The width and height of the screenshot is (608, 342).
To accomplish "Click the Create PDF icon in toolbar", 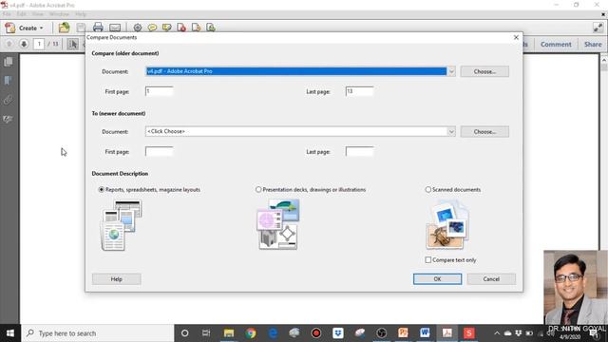I will click(10, 28).
